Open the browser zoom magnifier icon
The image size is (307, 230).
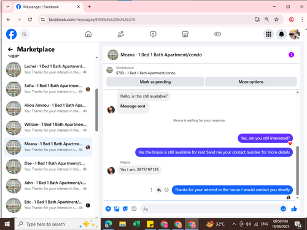click(x=266, y=20)
